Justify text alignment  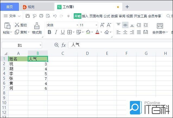[139, 32]
